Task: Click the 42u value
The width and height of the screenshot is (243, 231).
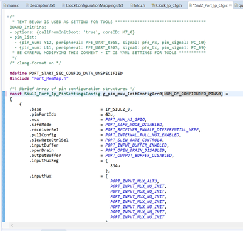Action: pyautogui.click(x=110, y=114)
